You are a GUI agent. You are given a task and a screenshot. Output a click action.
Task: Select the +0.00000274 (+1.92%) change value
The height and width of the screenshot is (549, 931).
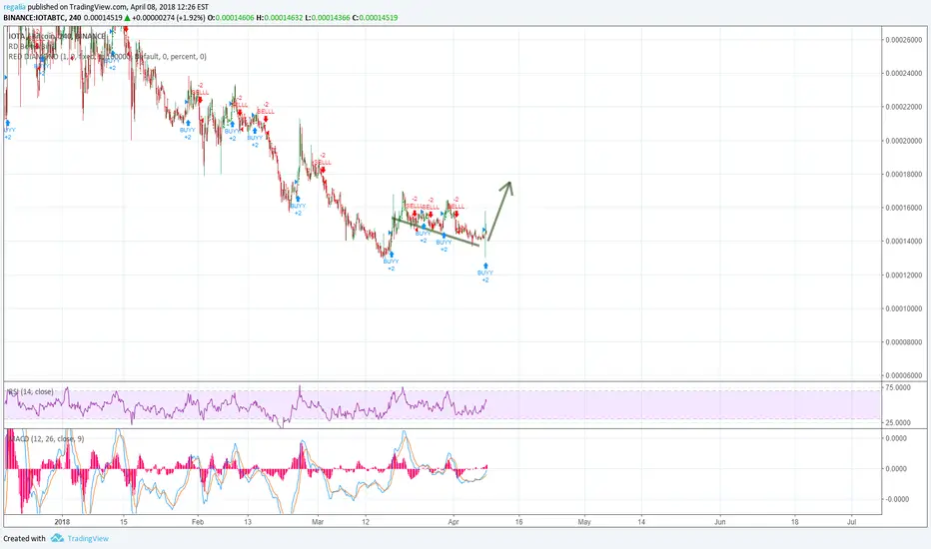(x=168, y=18)
